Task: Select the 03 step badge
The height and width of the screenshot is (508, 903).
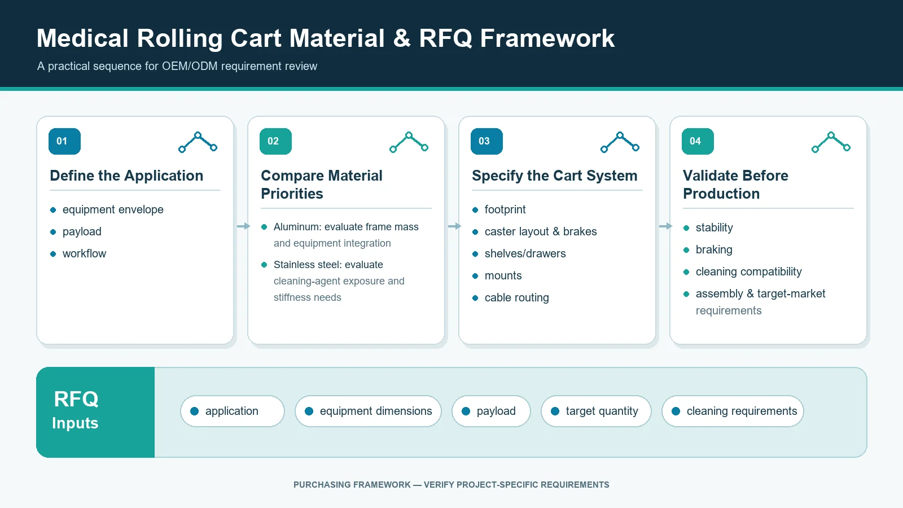Action: [x=486, y=141]
